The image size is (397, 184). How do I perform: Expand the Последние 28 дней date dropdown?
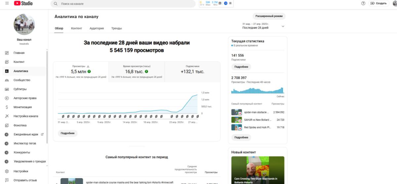coord(263,26)
